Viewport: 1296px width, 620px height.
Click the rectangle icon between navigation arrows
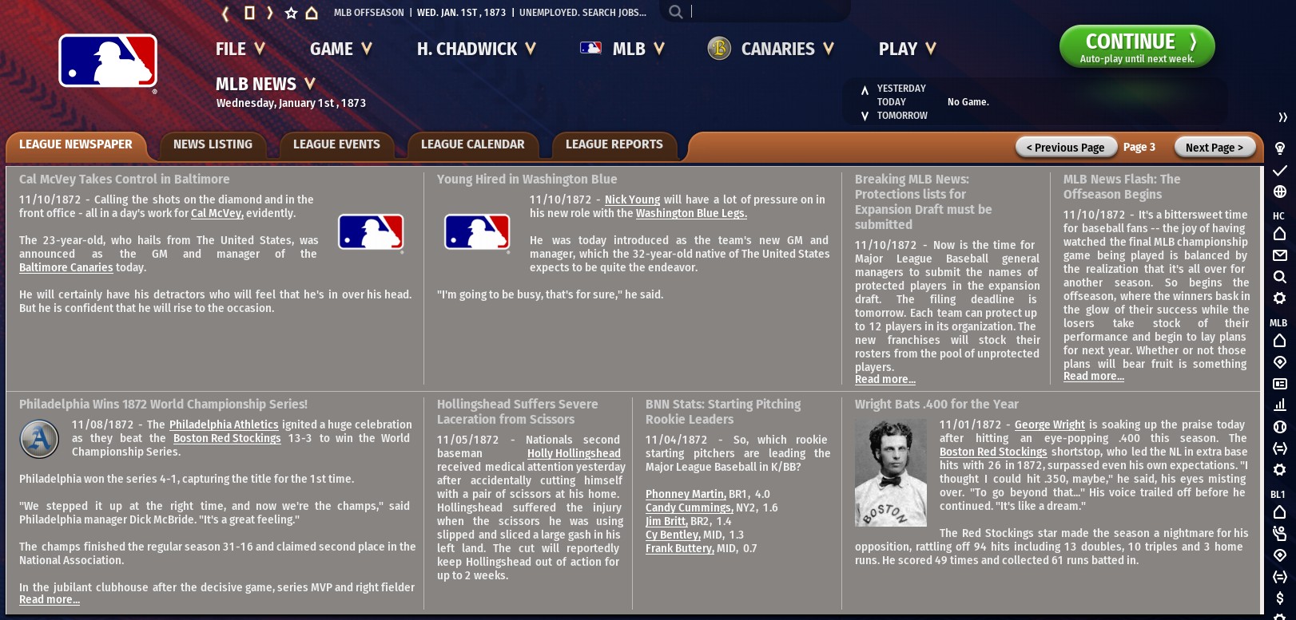pos(248,13)
